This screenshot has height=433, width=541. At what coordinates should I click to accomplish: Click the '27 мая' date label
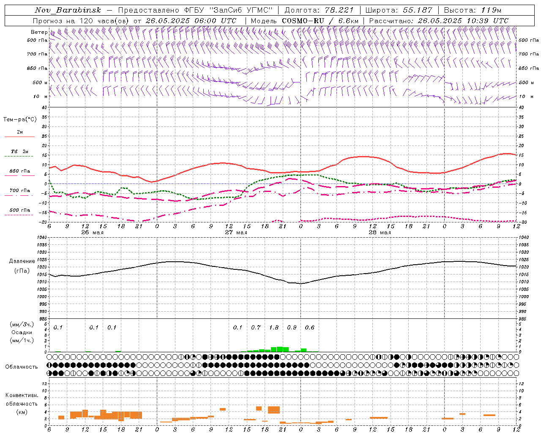pos(236,233)
